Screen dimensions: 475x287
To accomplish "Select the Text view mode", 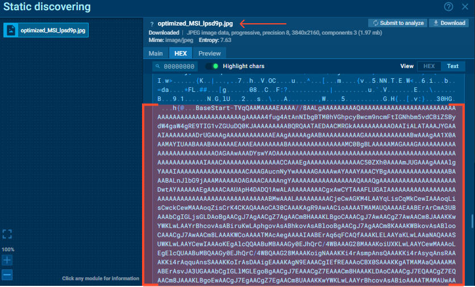I will pyautogui.click(x=453, y=66).
